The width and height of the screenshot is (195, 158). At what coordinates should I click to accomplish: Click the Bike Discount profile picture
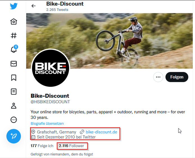[51, 68]
